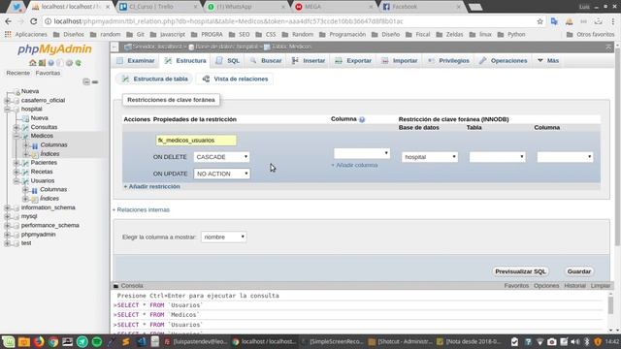621x349 pixels.
Task: Reload navigation panel with green refresh icon
Action: [78, 63]
